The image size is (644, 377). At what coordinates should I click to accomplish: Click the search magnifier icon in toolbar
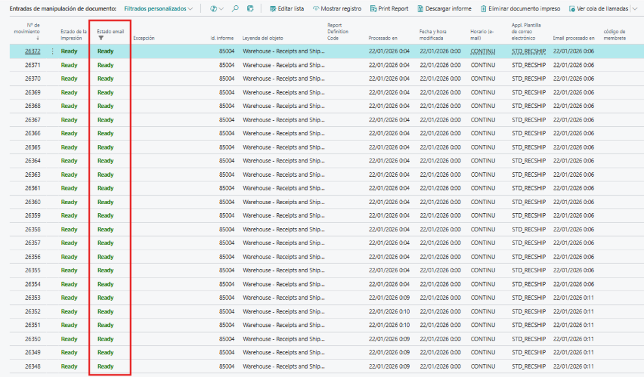pos(235,8)
